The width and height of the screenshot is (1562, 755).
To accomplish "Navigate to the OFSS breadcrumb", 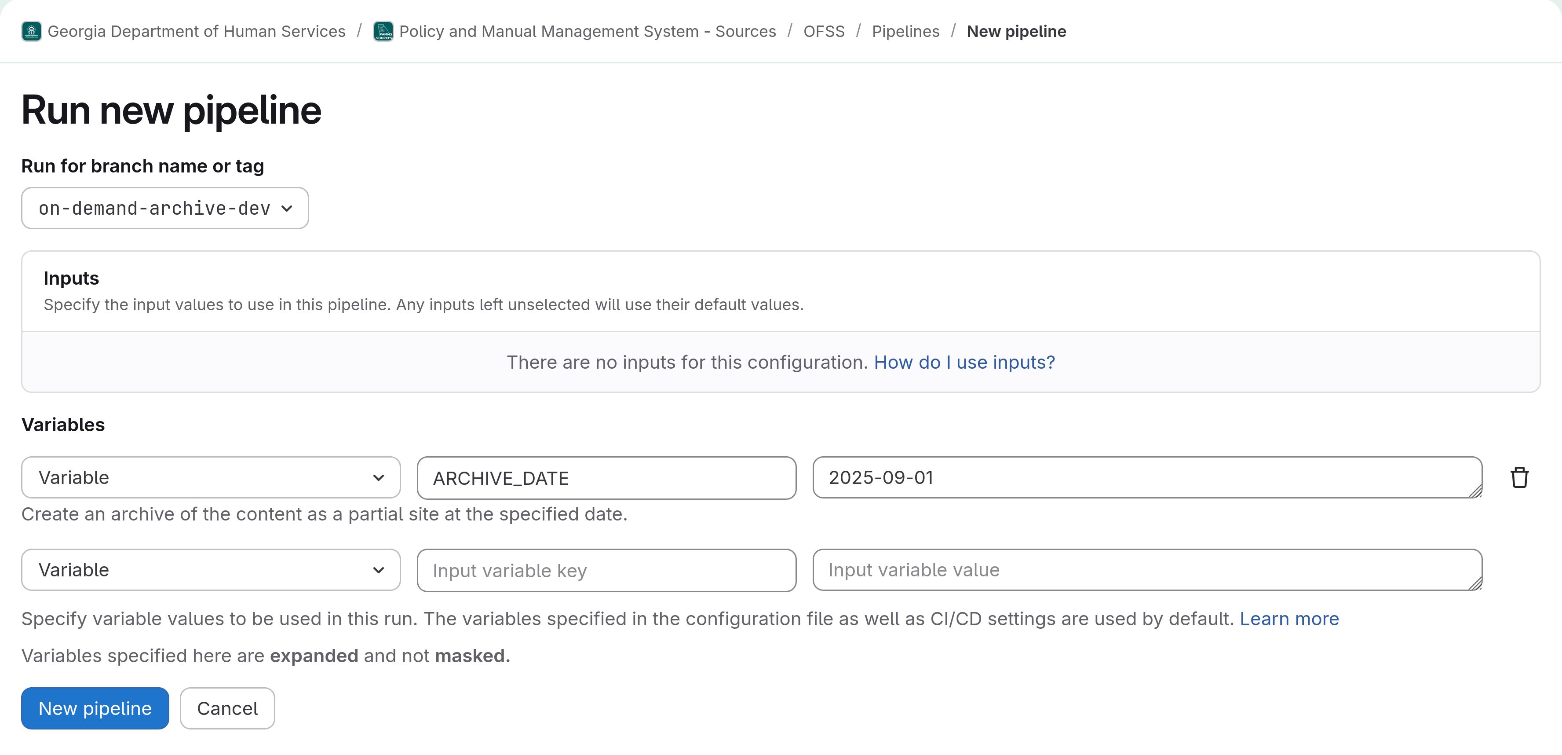I will tap(824, 31).
